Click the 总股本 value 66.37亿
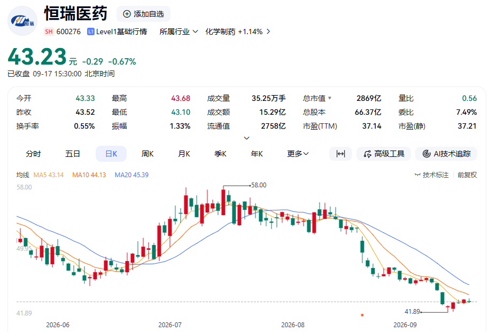490x332 pixels. (368, 112)
